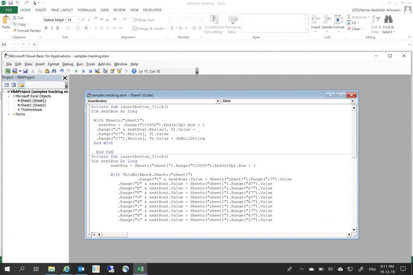Return to Excel via View Microsoft Excel icon
413x275 pixels.
coord(8,71)
